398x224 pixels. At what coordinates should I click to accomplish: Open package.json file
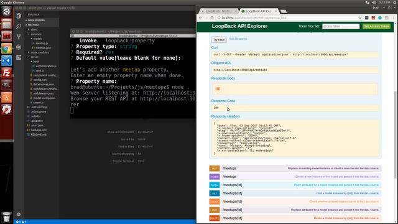(x=39, y=130)
